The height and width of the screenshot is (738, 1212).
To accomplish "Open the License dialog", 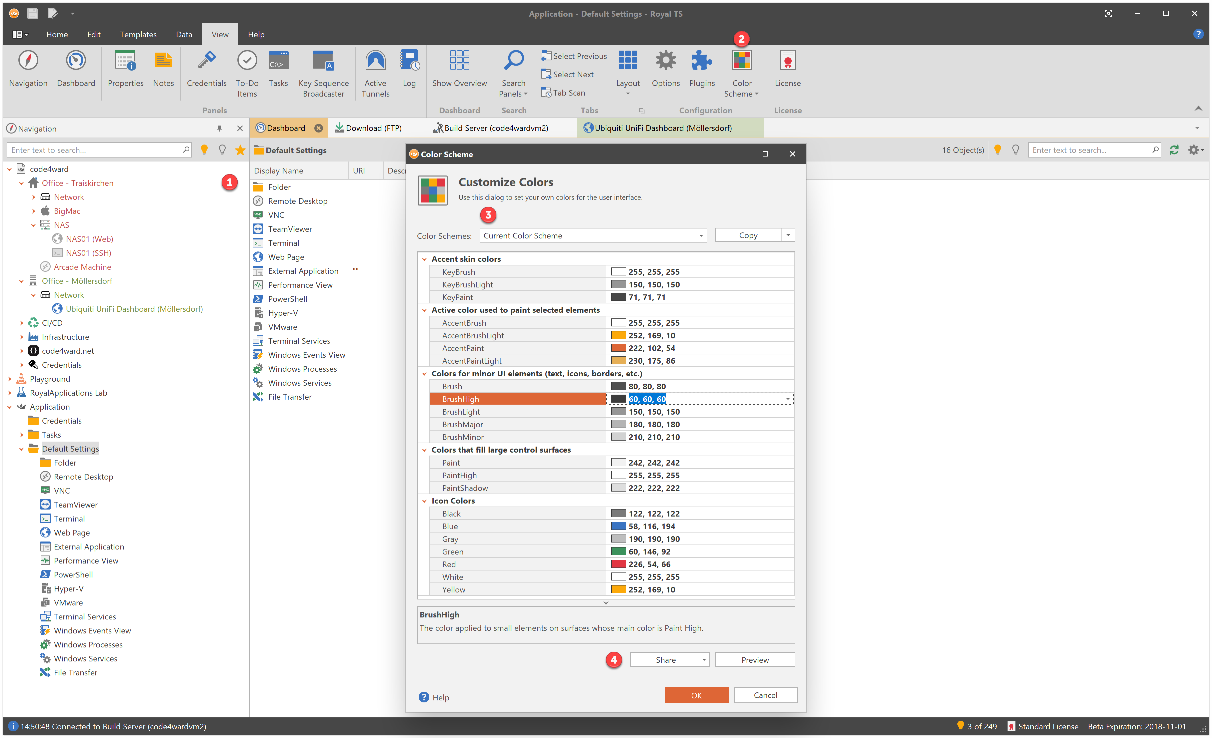I will pyautogui.click(x=788, y=69).
